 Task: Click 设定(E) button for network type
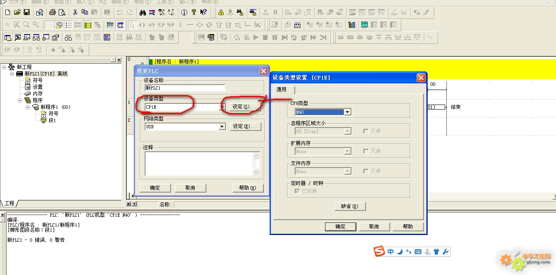pos(246,126)
